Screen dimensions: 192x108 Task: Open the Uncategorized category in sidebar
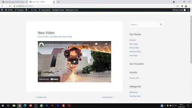[x=135, y=96]
